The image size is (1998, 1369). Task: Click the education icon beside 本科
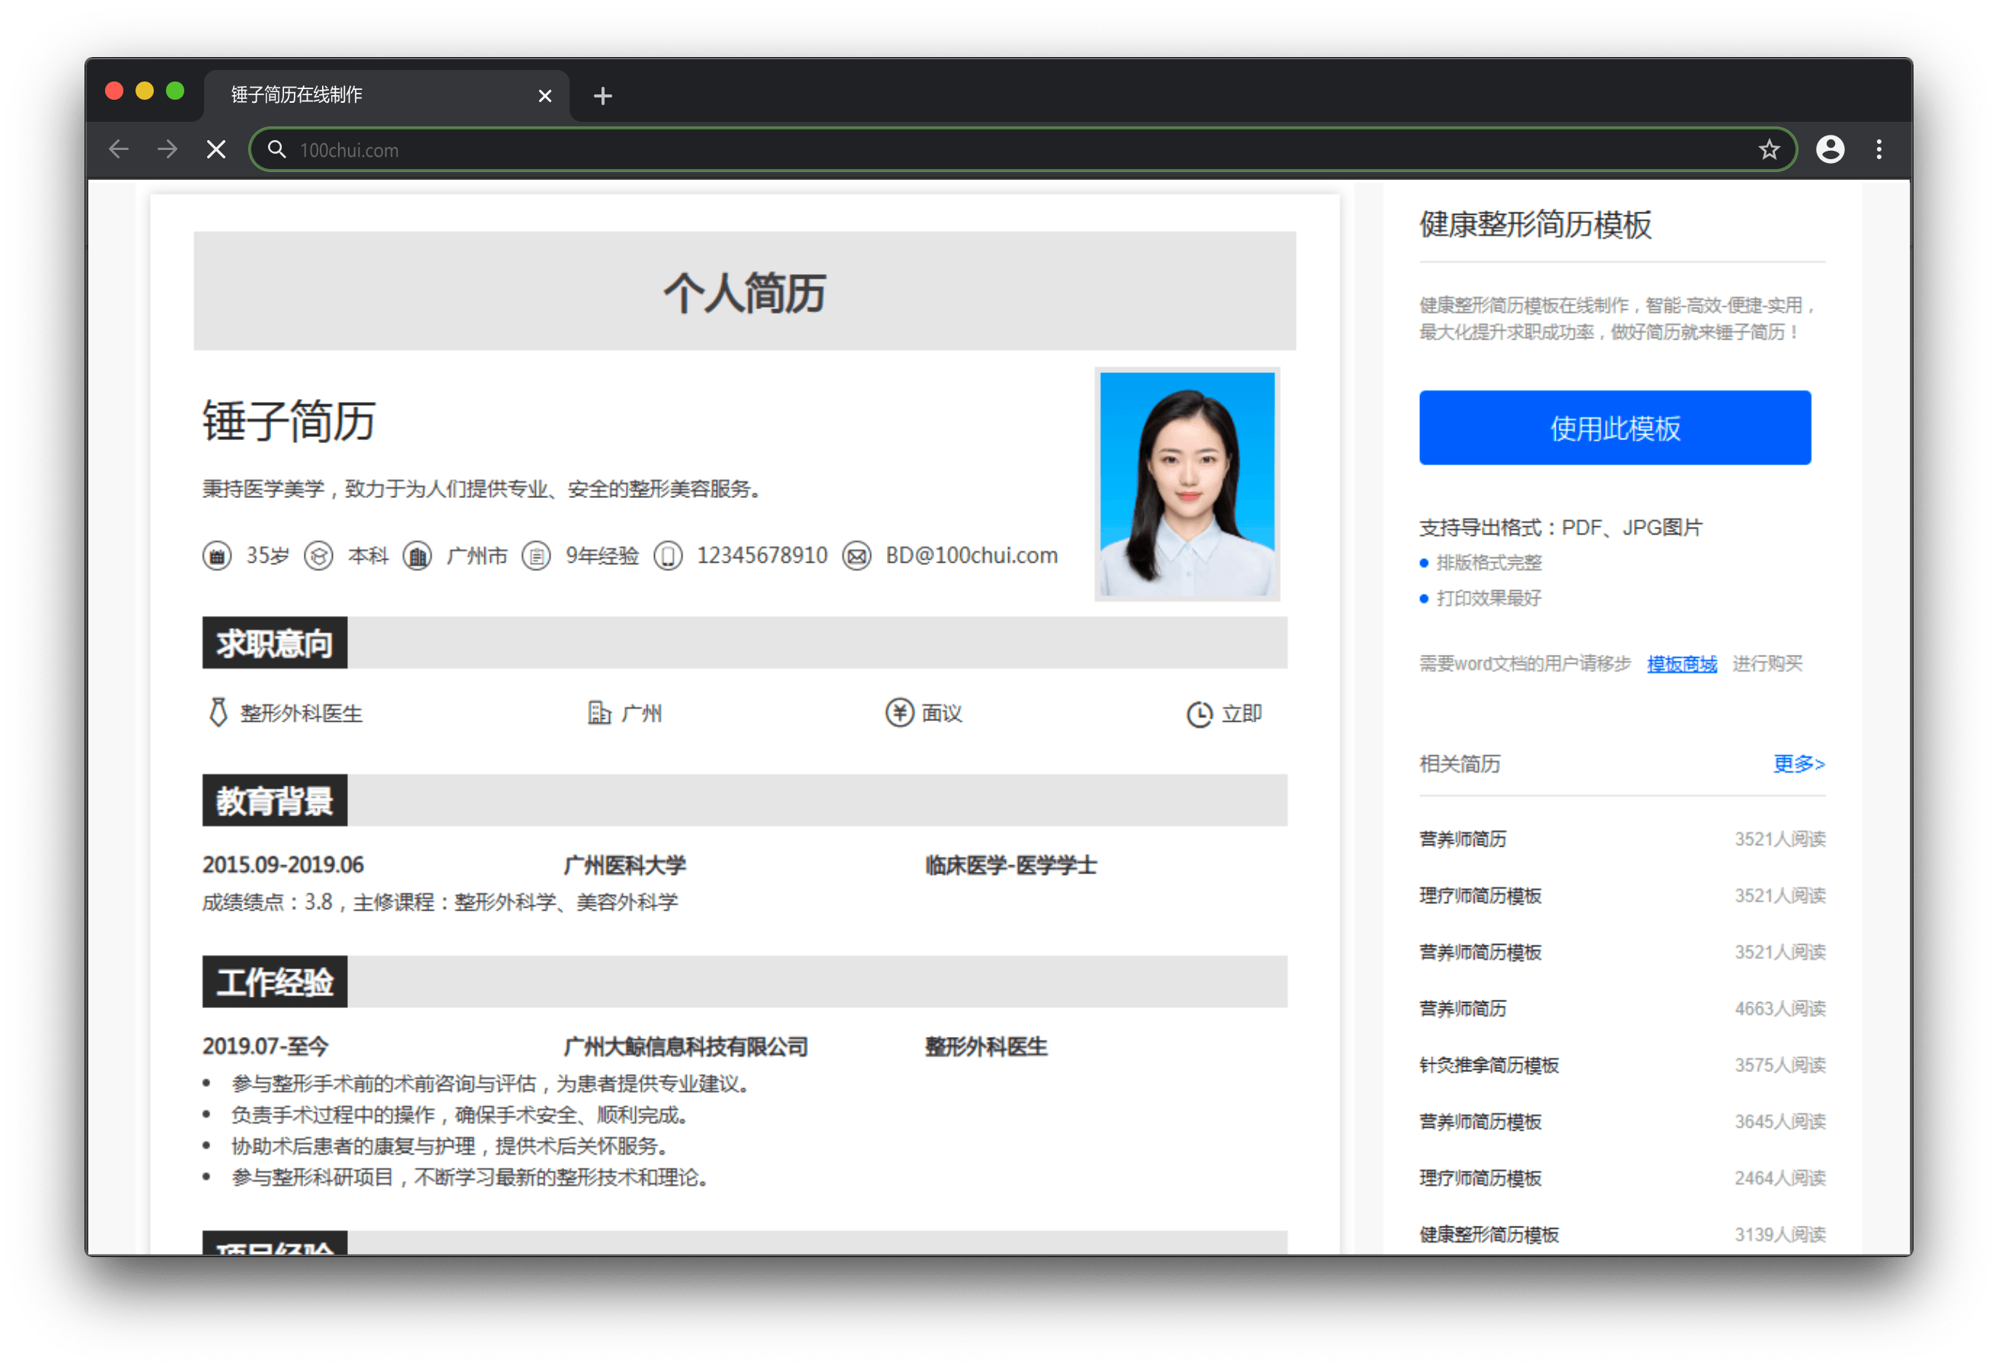coord(319,557)
